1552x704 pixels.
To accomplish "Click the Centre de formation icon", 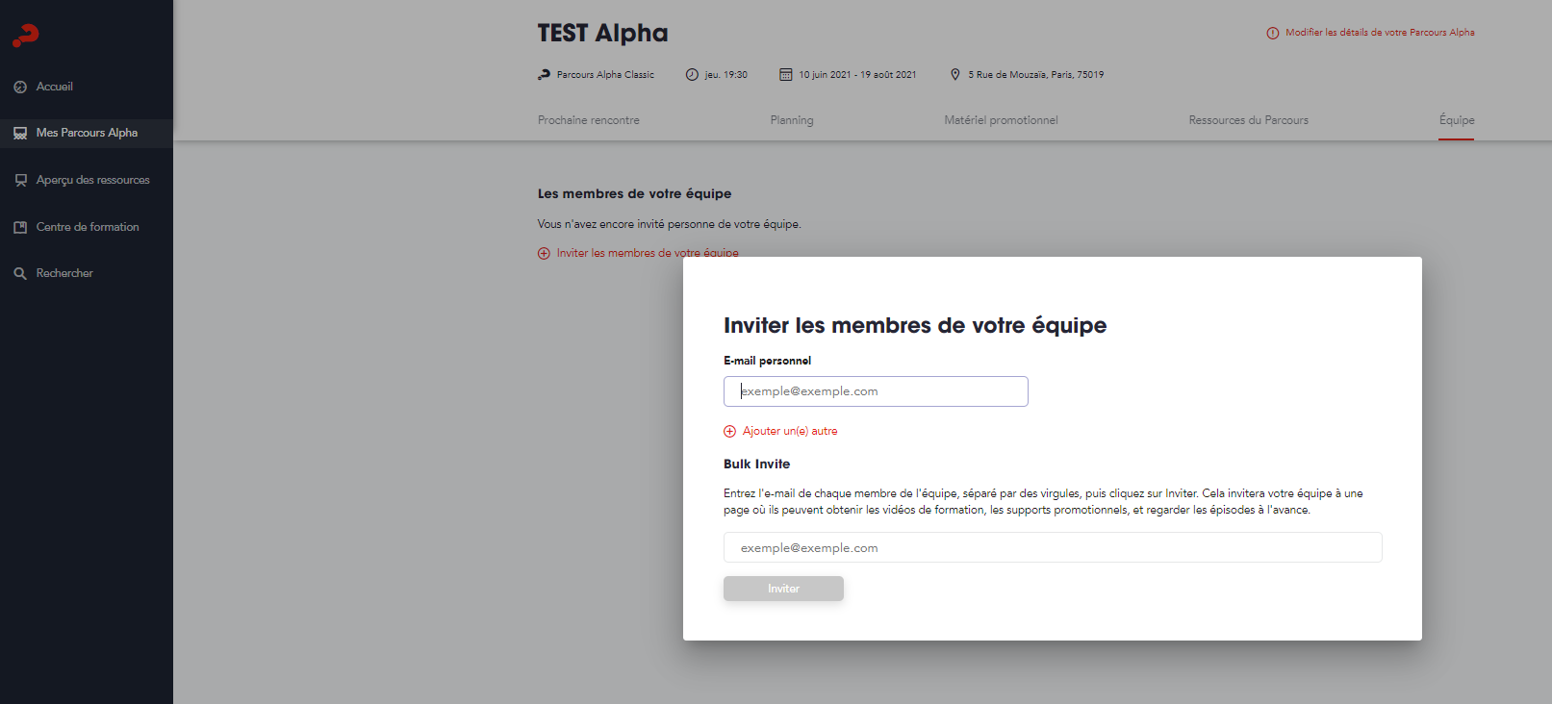I will [x=20, y=227].
